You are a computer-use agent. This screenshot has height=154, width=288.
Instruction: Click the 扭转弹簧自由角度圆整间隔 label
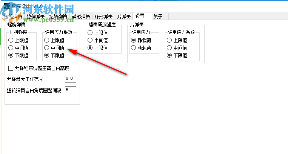tap(34, 90)
